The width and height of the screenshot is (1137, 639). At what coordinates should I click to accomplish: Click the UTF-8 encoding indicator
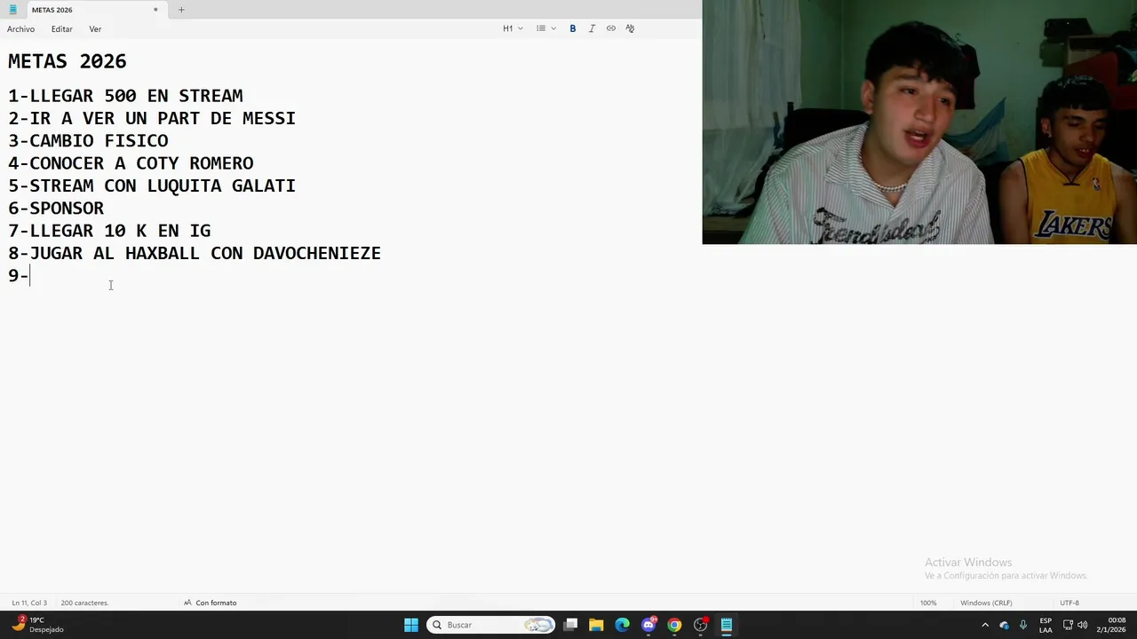click(1069, 603)
